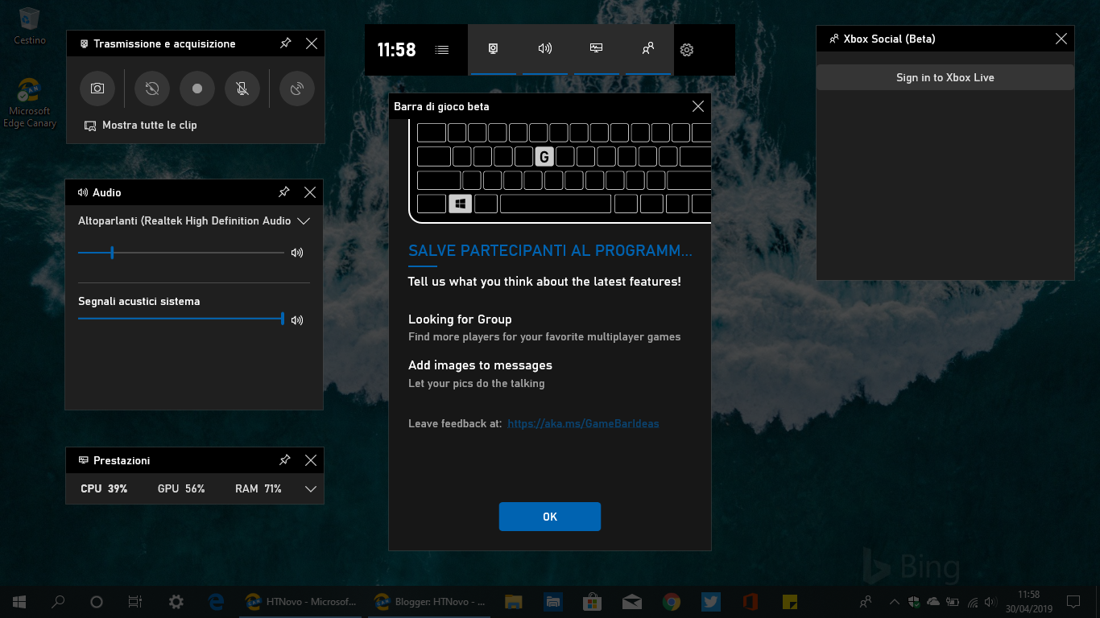The width and height of the screenshot is (1100, 618).
Task: Click the highlighted G key on keyboard image
Action: (x=544, y=156)
